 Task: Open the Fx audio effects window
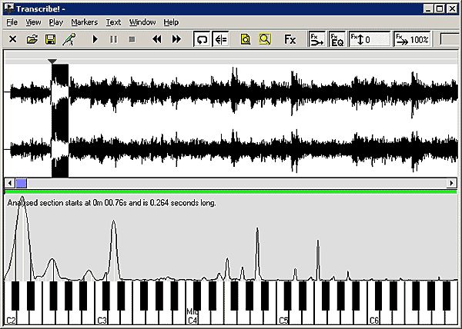[290, 39]
